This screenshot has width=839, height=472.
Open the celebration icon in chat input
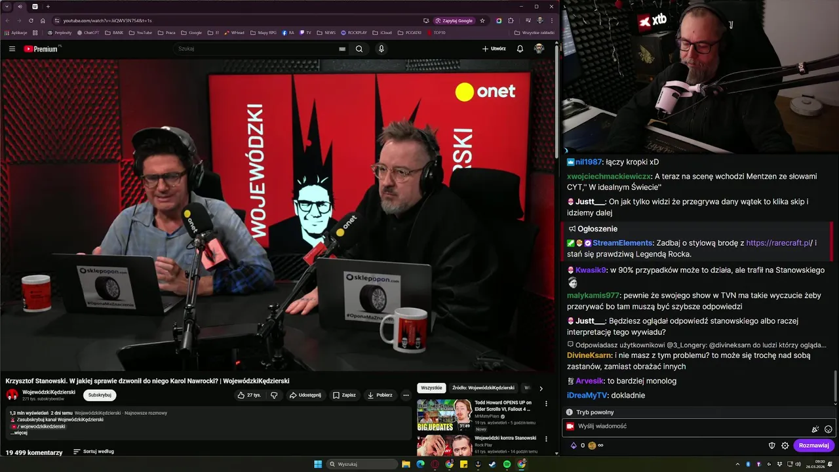[x=815, y=429]
